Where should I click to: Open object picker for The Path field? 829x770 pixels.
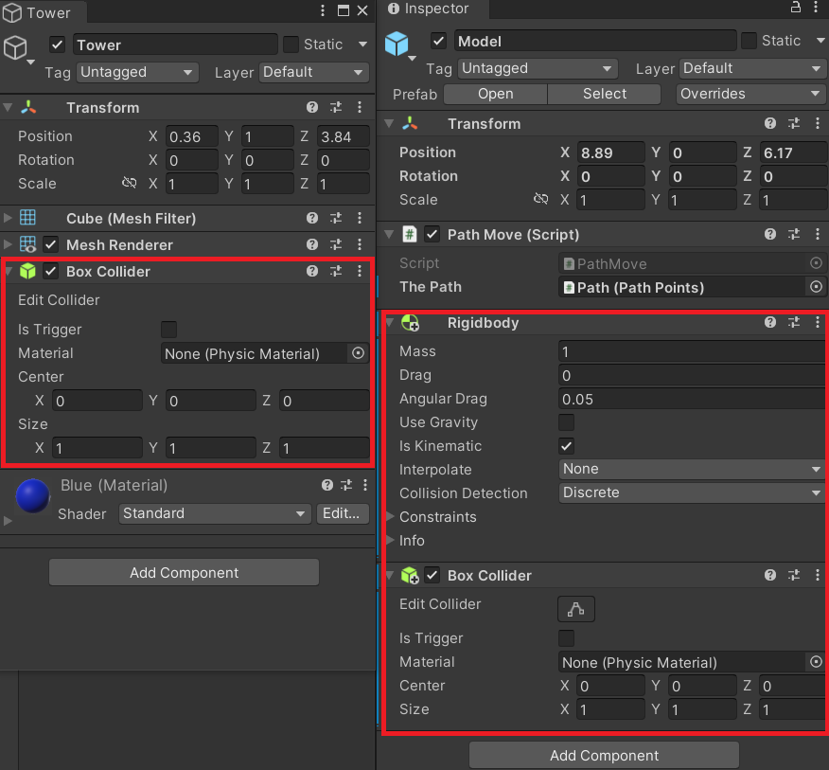click(816, 287)
